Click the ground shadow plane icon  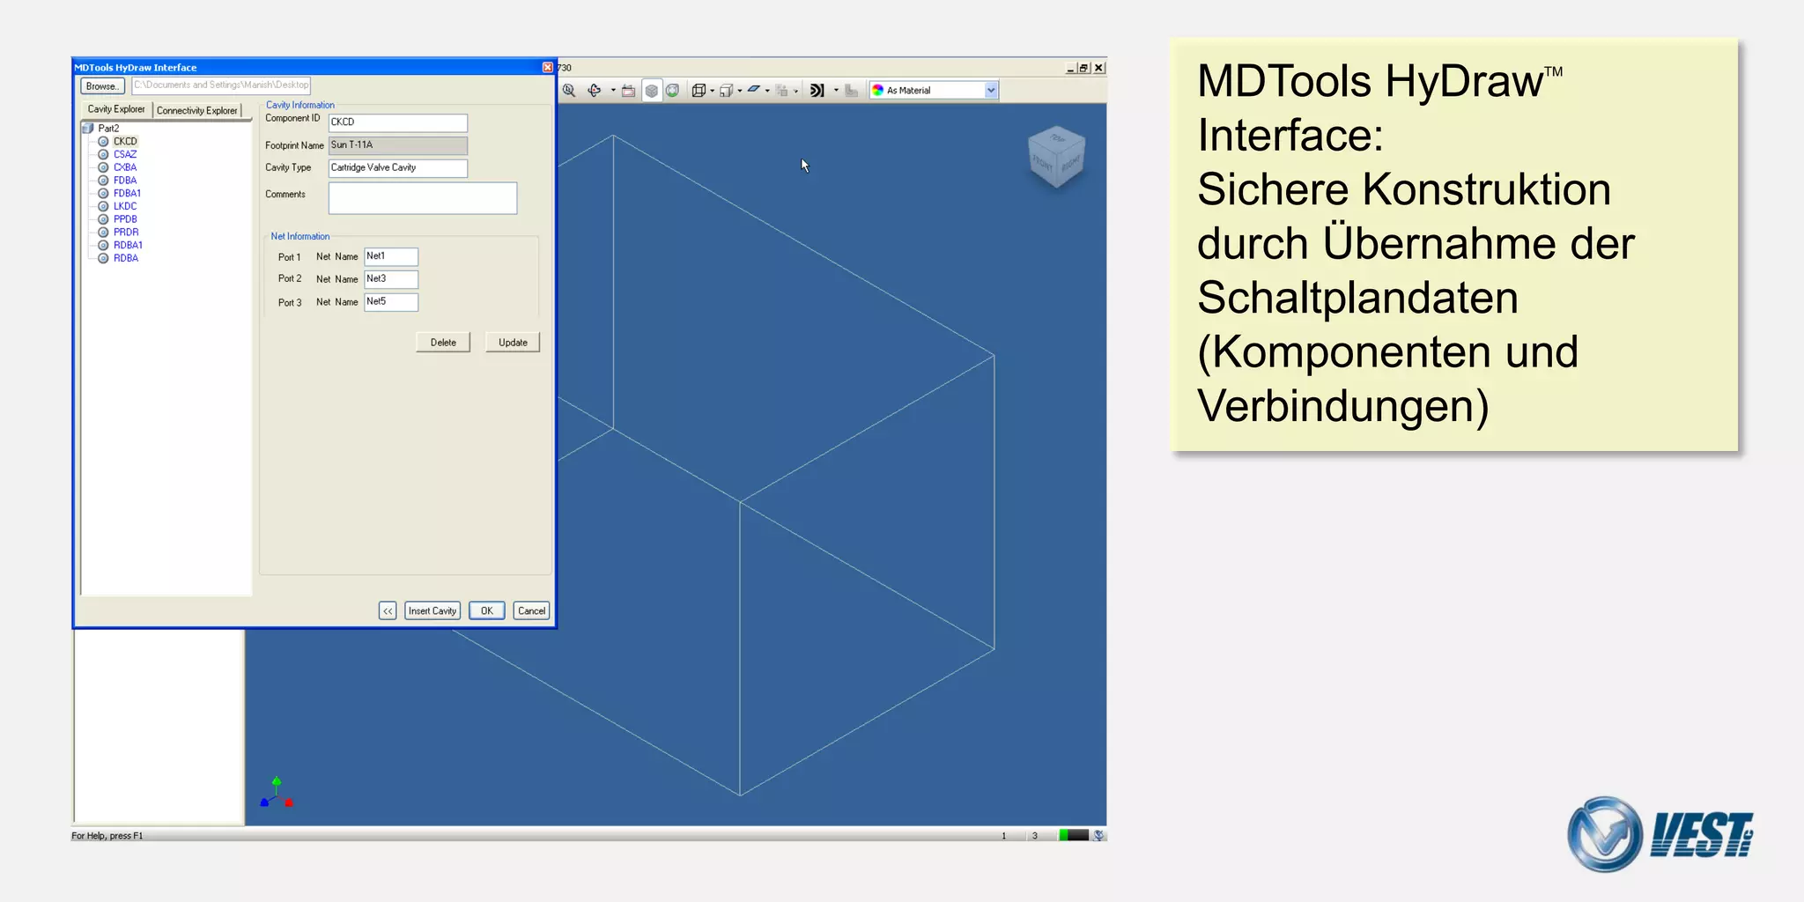pos(754,90)
